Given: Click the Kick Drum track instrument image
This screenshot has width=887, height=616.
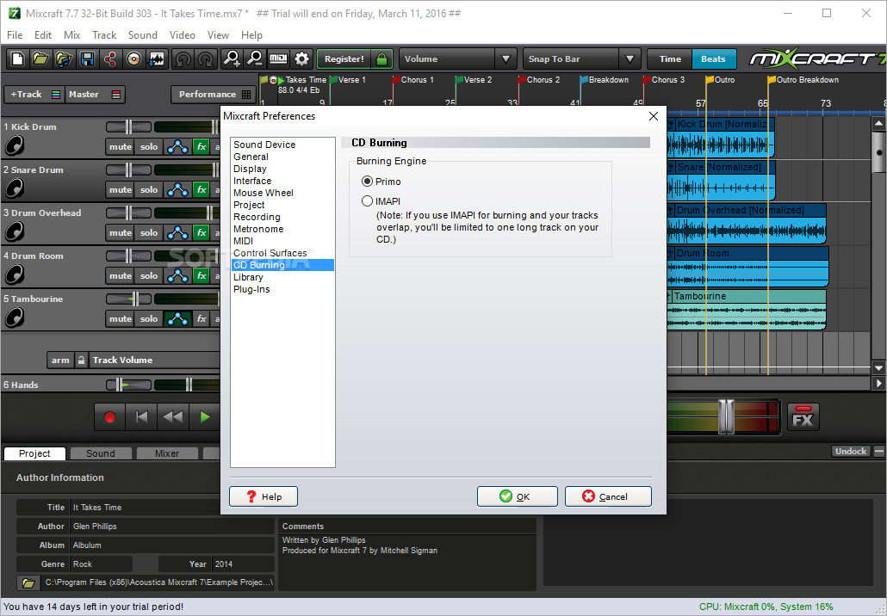Looking at the screenshot, I should tap(15, 145).
